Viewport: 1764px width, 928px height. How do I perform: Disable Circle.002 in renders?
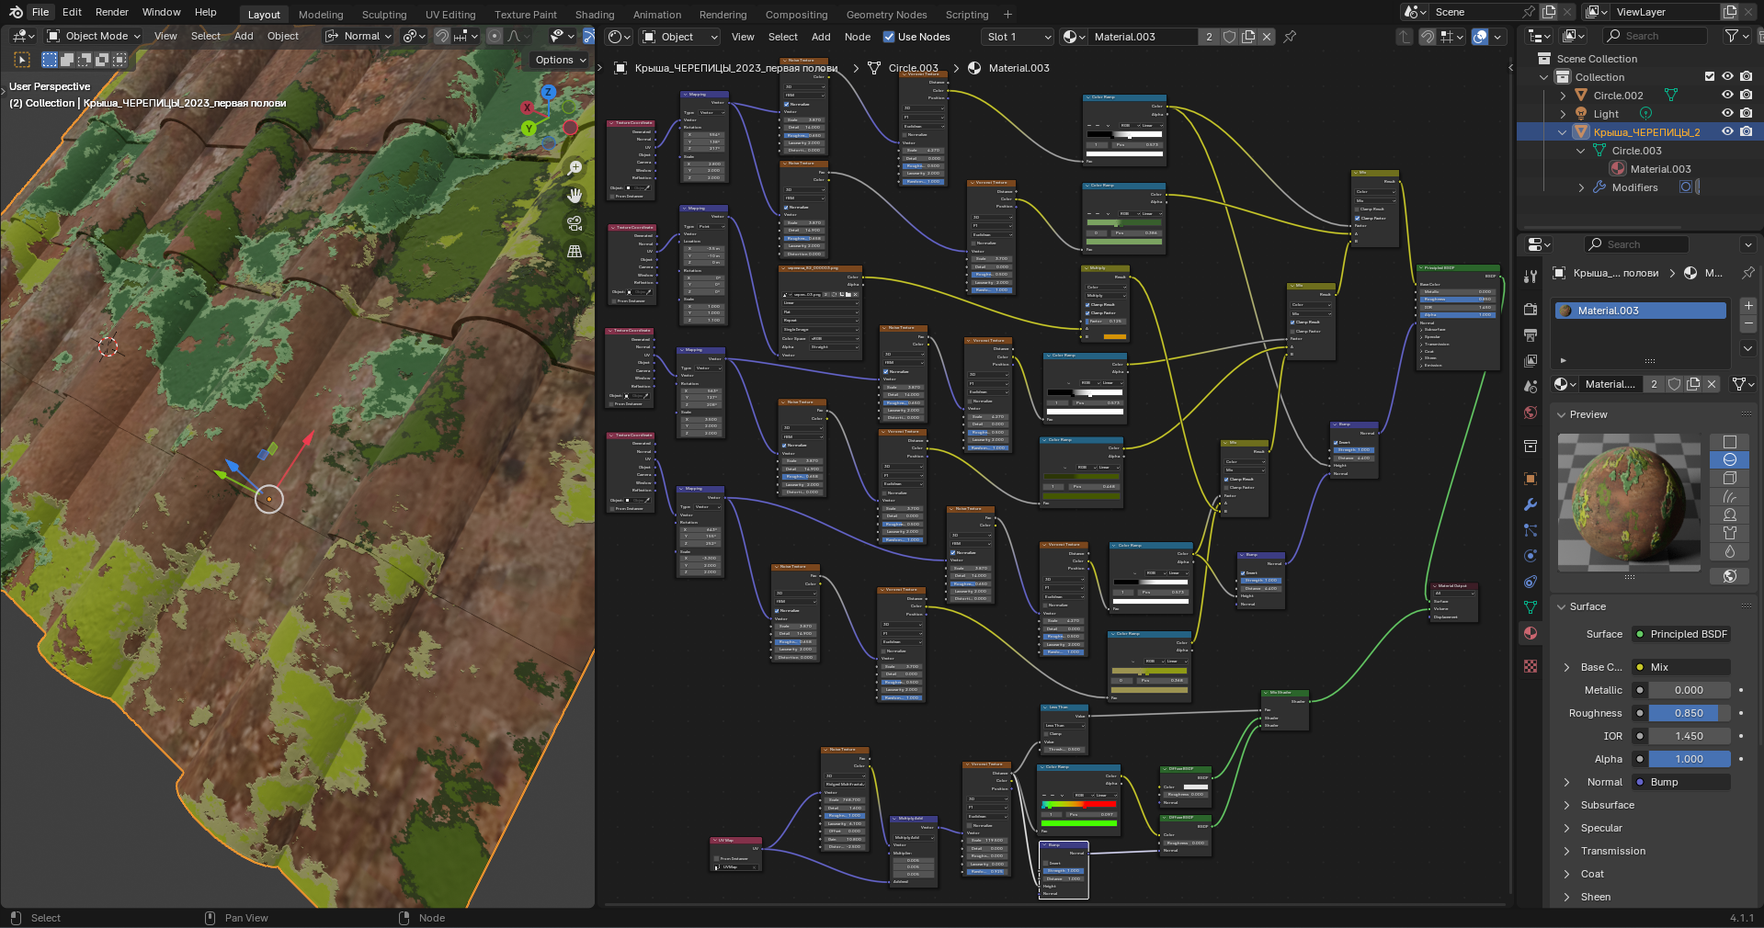pos(1746,96)
